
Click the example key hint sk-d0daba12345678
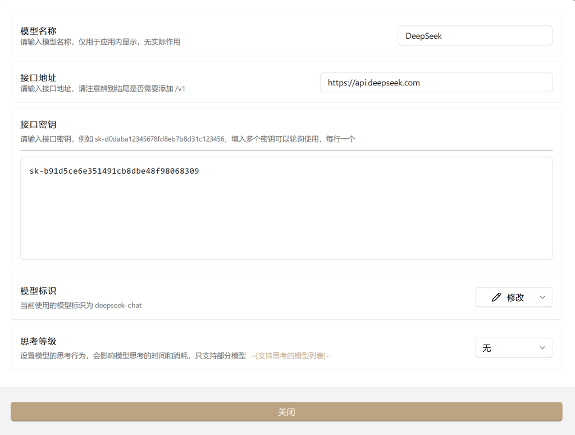coord(159,139)
